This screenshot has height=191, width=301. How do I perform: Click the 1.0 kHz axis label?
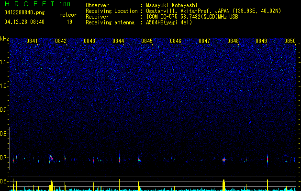point(4,86)
